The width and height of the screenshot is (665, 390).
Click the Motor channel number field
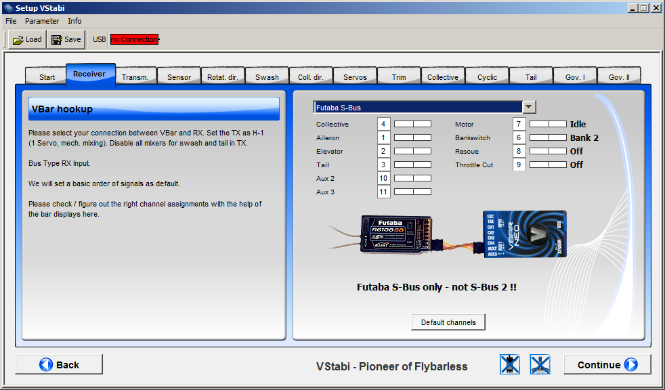click(x=519, y=124)
